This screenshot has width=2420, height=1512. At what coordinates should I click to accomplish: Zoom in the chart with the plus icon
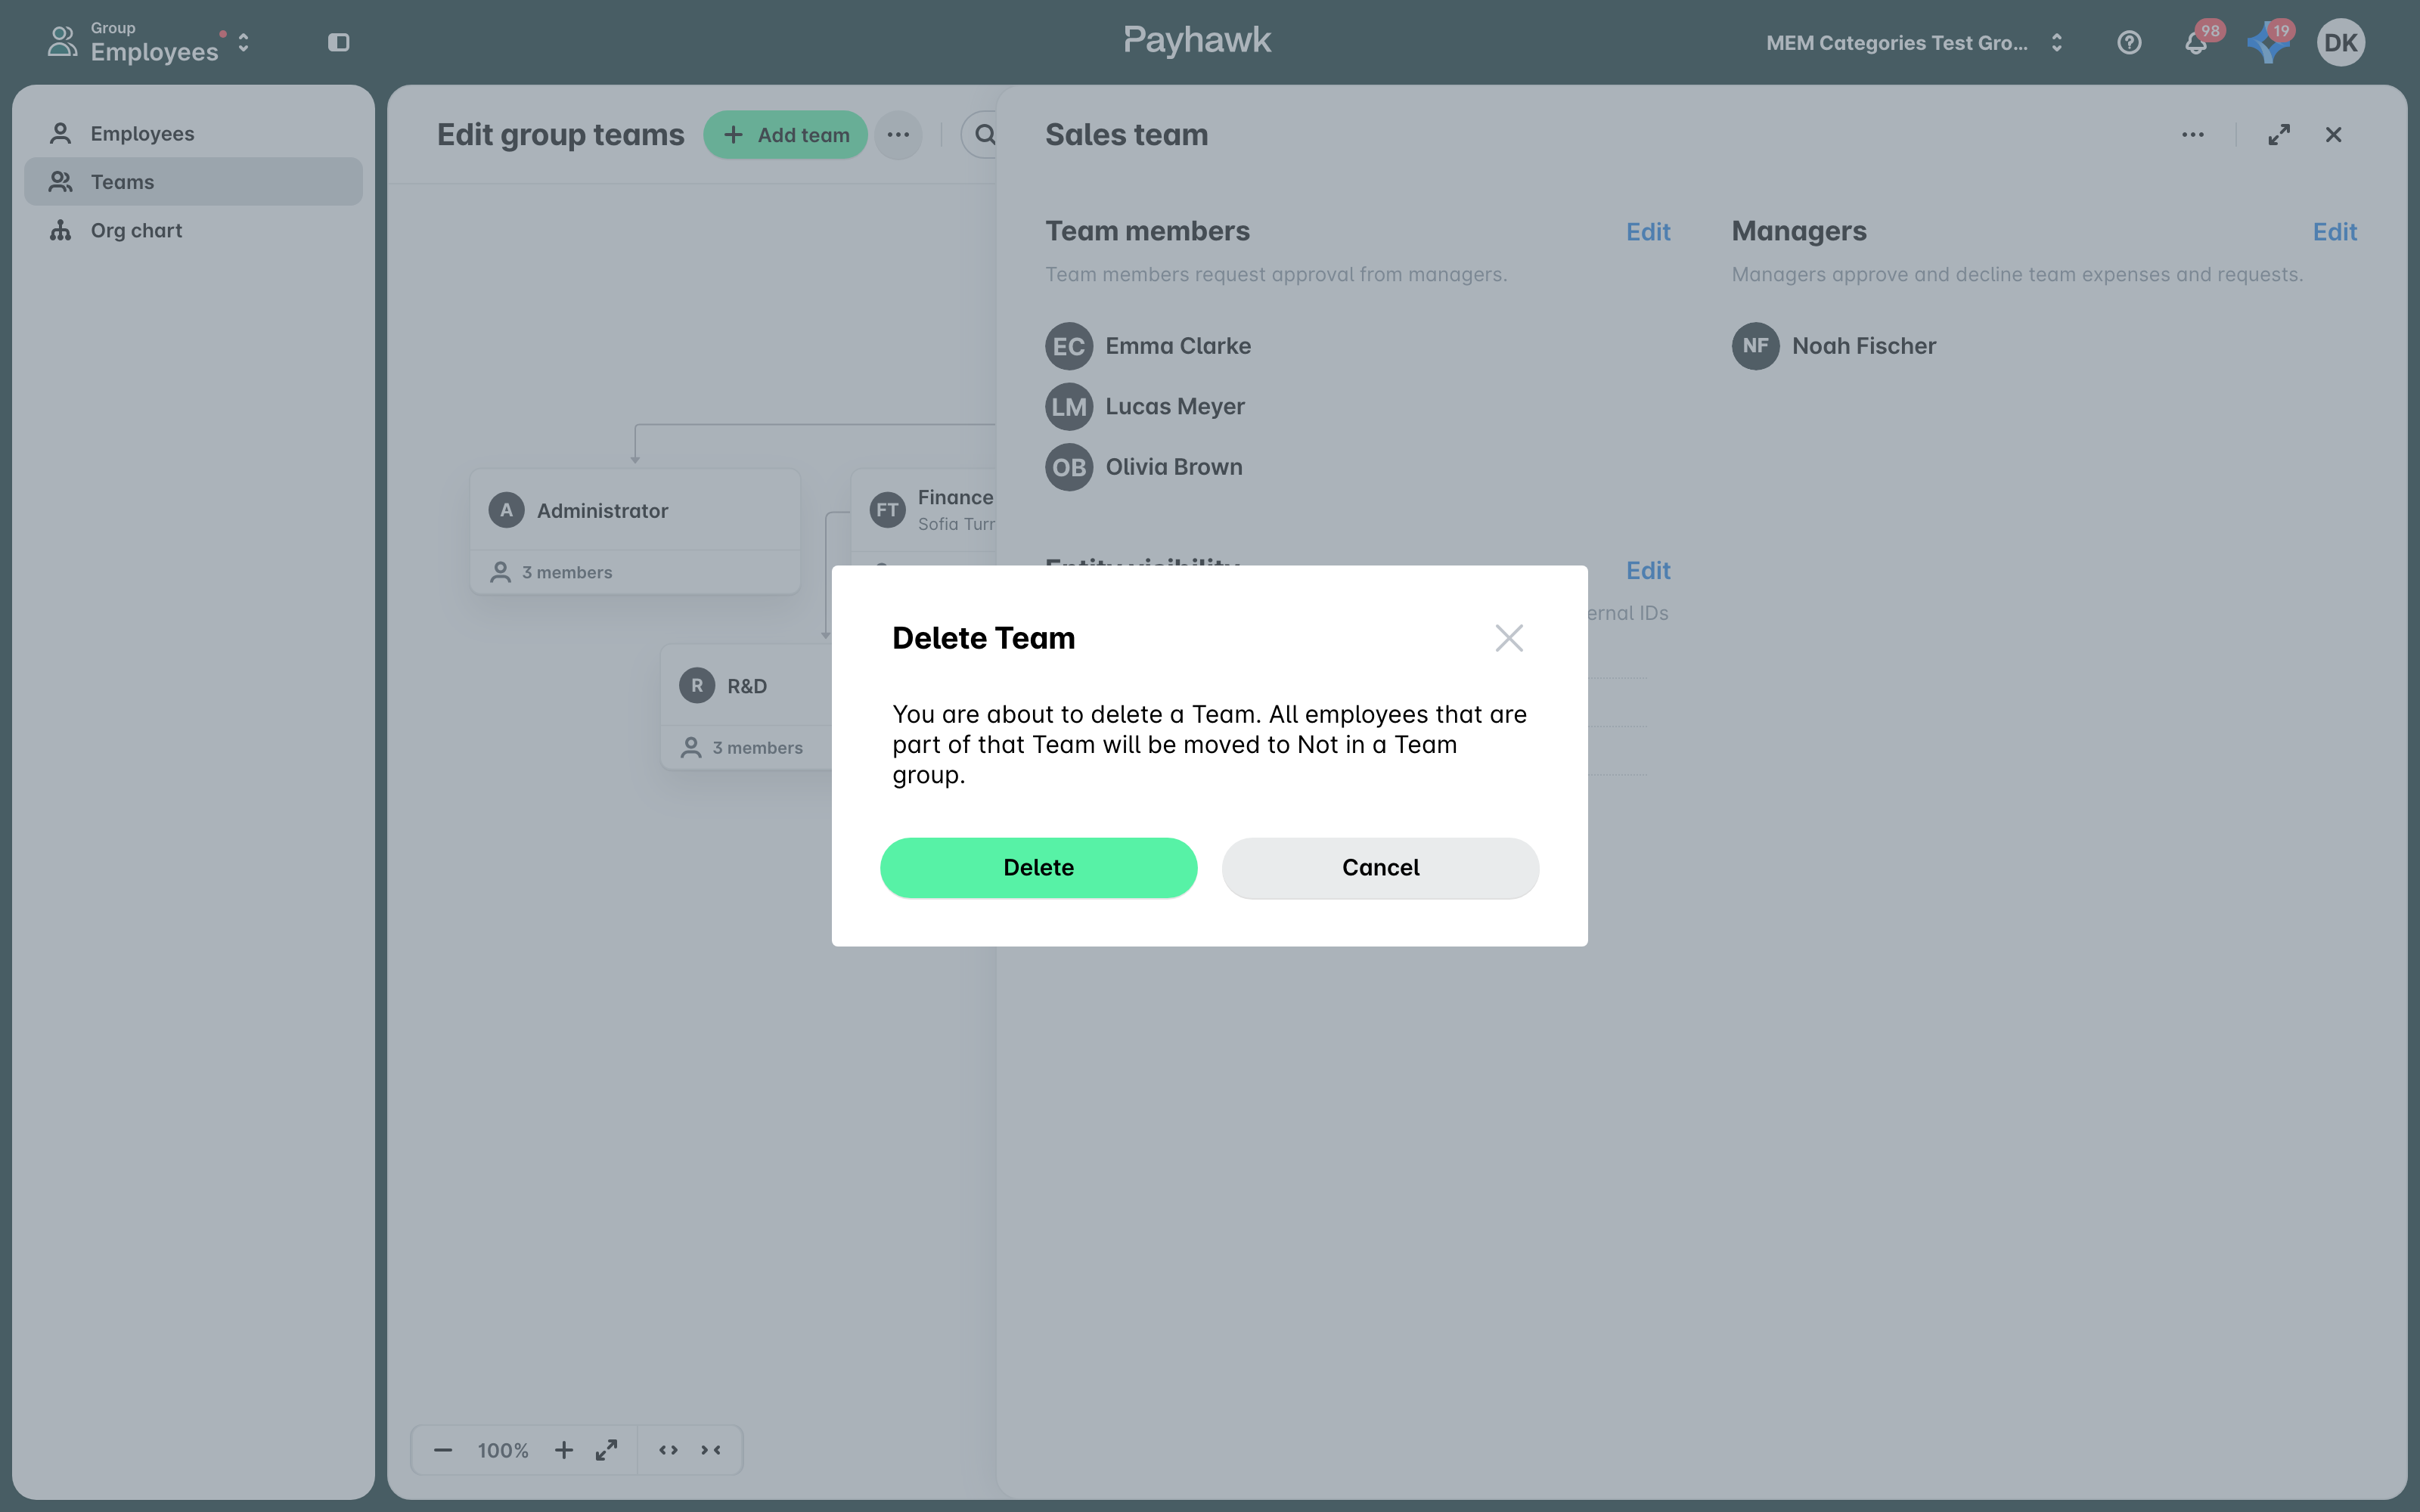click(564, 1450)
